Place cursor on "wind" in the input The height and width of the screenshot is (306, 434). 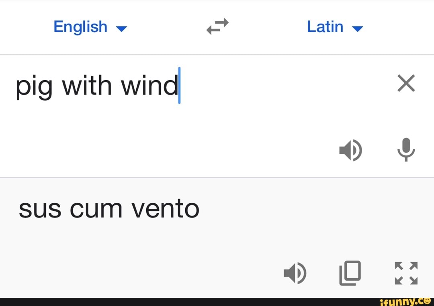pyautogui.click(x=149, y=85)
